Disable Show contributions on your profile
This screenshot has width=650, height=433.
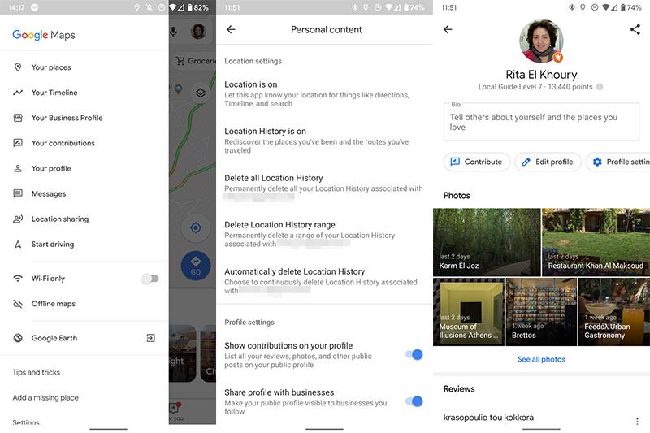pos(414,354)
